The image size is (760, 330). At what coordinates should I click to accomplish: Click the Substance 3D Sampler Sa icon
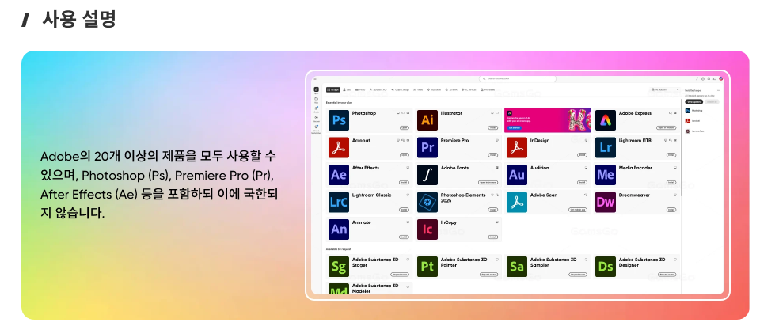[517, 267]
